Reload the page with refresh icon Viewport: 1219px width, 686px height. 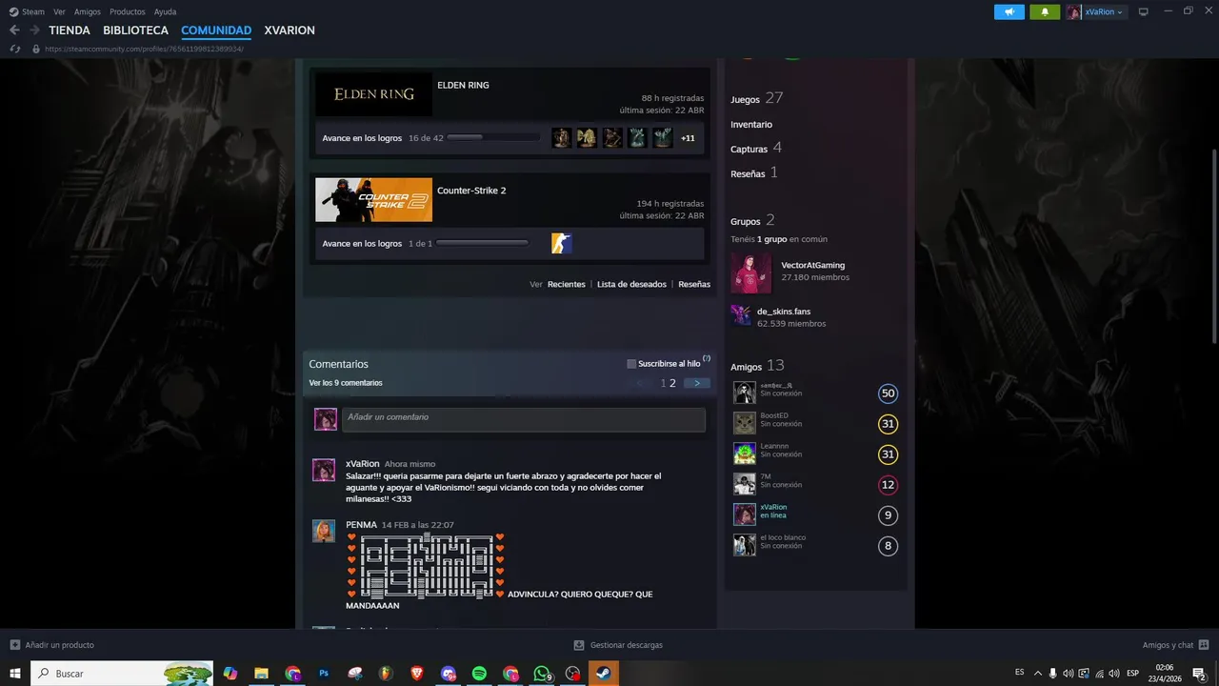(x=15, y=49)
